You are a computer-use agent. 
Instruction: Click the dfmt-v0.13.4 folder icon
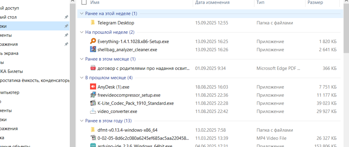click(x=93, y=130)
